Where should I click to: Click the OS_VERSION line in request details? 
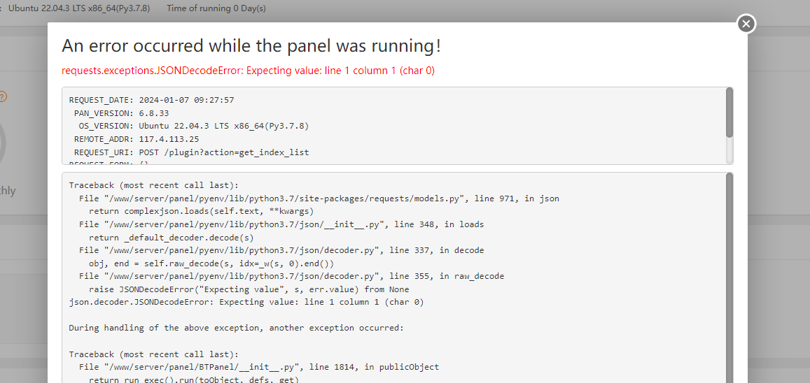click(193, 127)
